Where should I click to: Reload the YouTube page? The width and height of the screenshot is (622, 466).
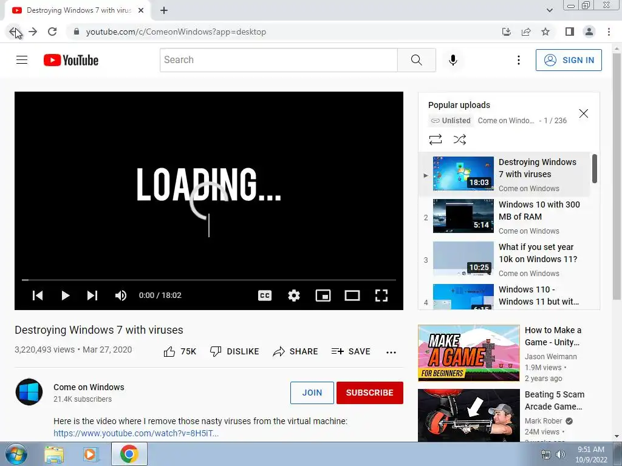[x=52, y=32]
